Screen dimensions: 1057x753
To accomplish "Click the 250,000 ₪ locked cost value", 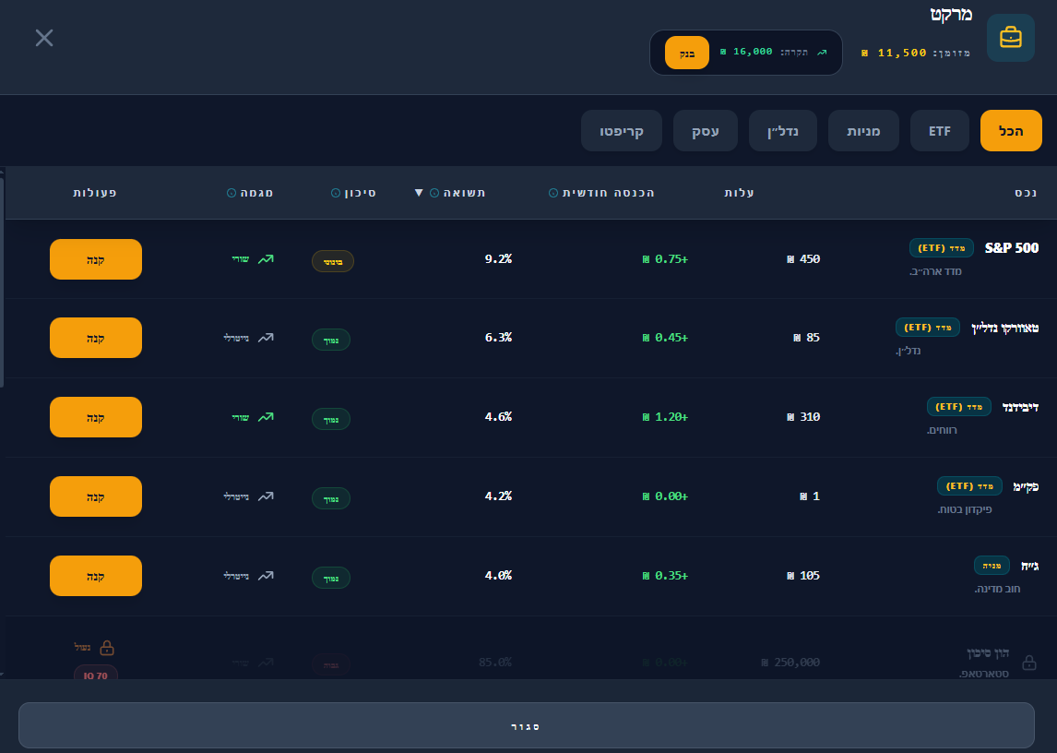I will click(790, 663).
